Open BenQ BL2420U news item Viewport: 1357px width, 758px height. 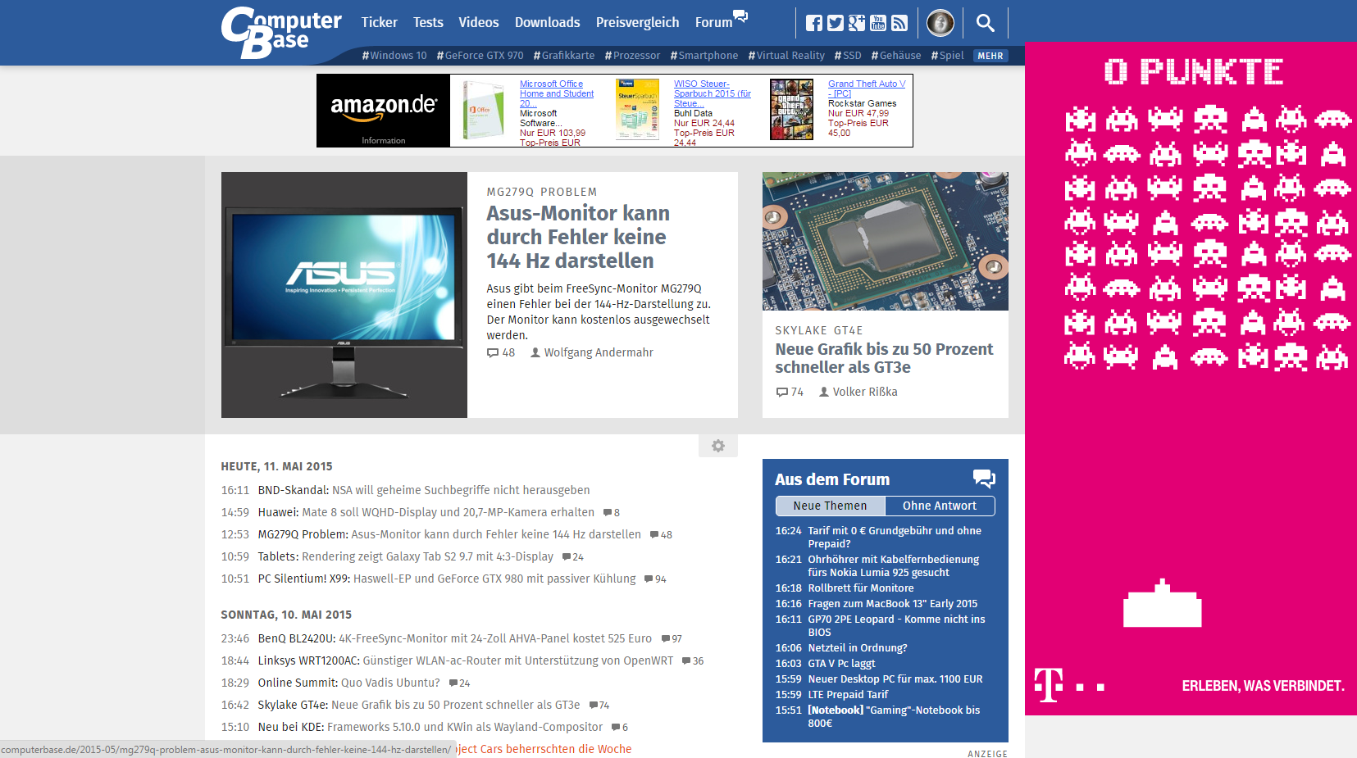(x=455, y=638)
